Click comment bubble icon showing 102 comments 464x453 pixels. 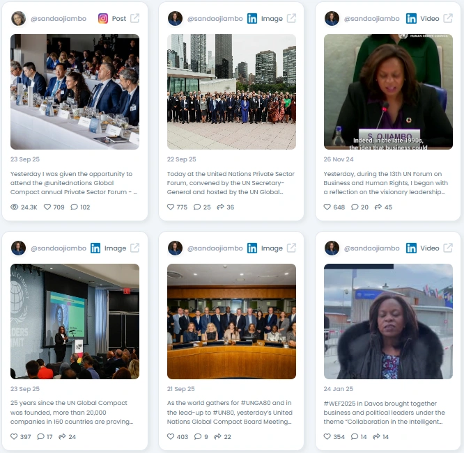(x=74, y=207)
